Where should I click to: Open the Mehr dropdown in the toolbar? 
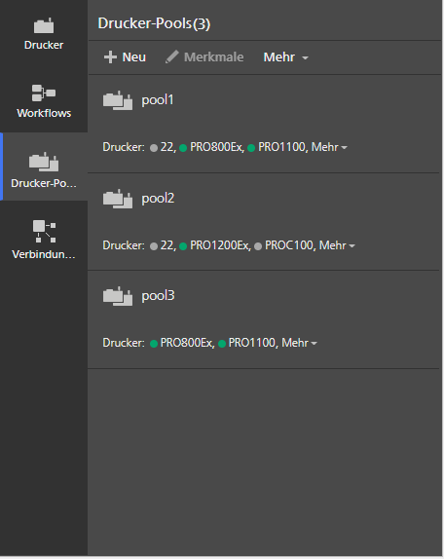pyautogui.click(x=286, y=57)
